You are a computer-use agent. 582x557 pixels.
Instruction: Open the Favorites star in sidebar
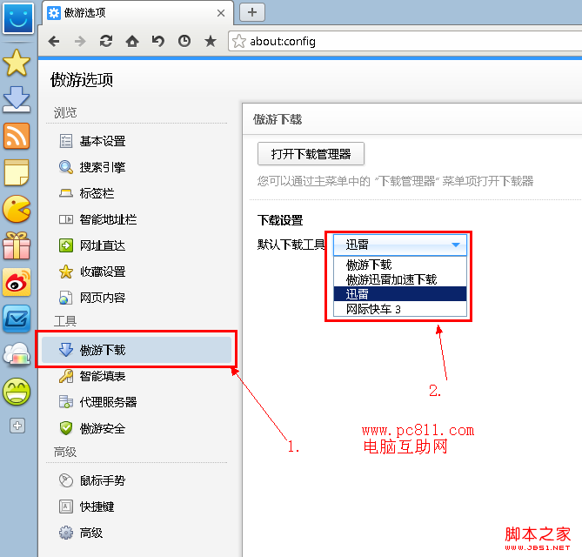tap(17, 64)
